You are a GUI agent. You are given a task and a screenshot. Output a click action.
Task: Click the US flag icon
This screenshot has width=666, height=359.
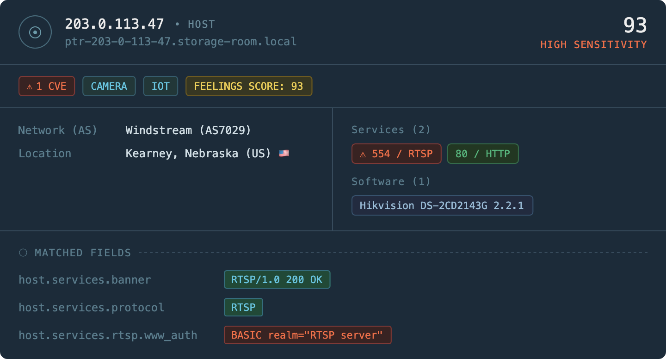pyautogui.click(x=284, y=154)
